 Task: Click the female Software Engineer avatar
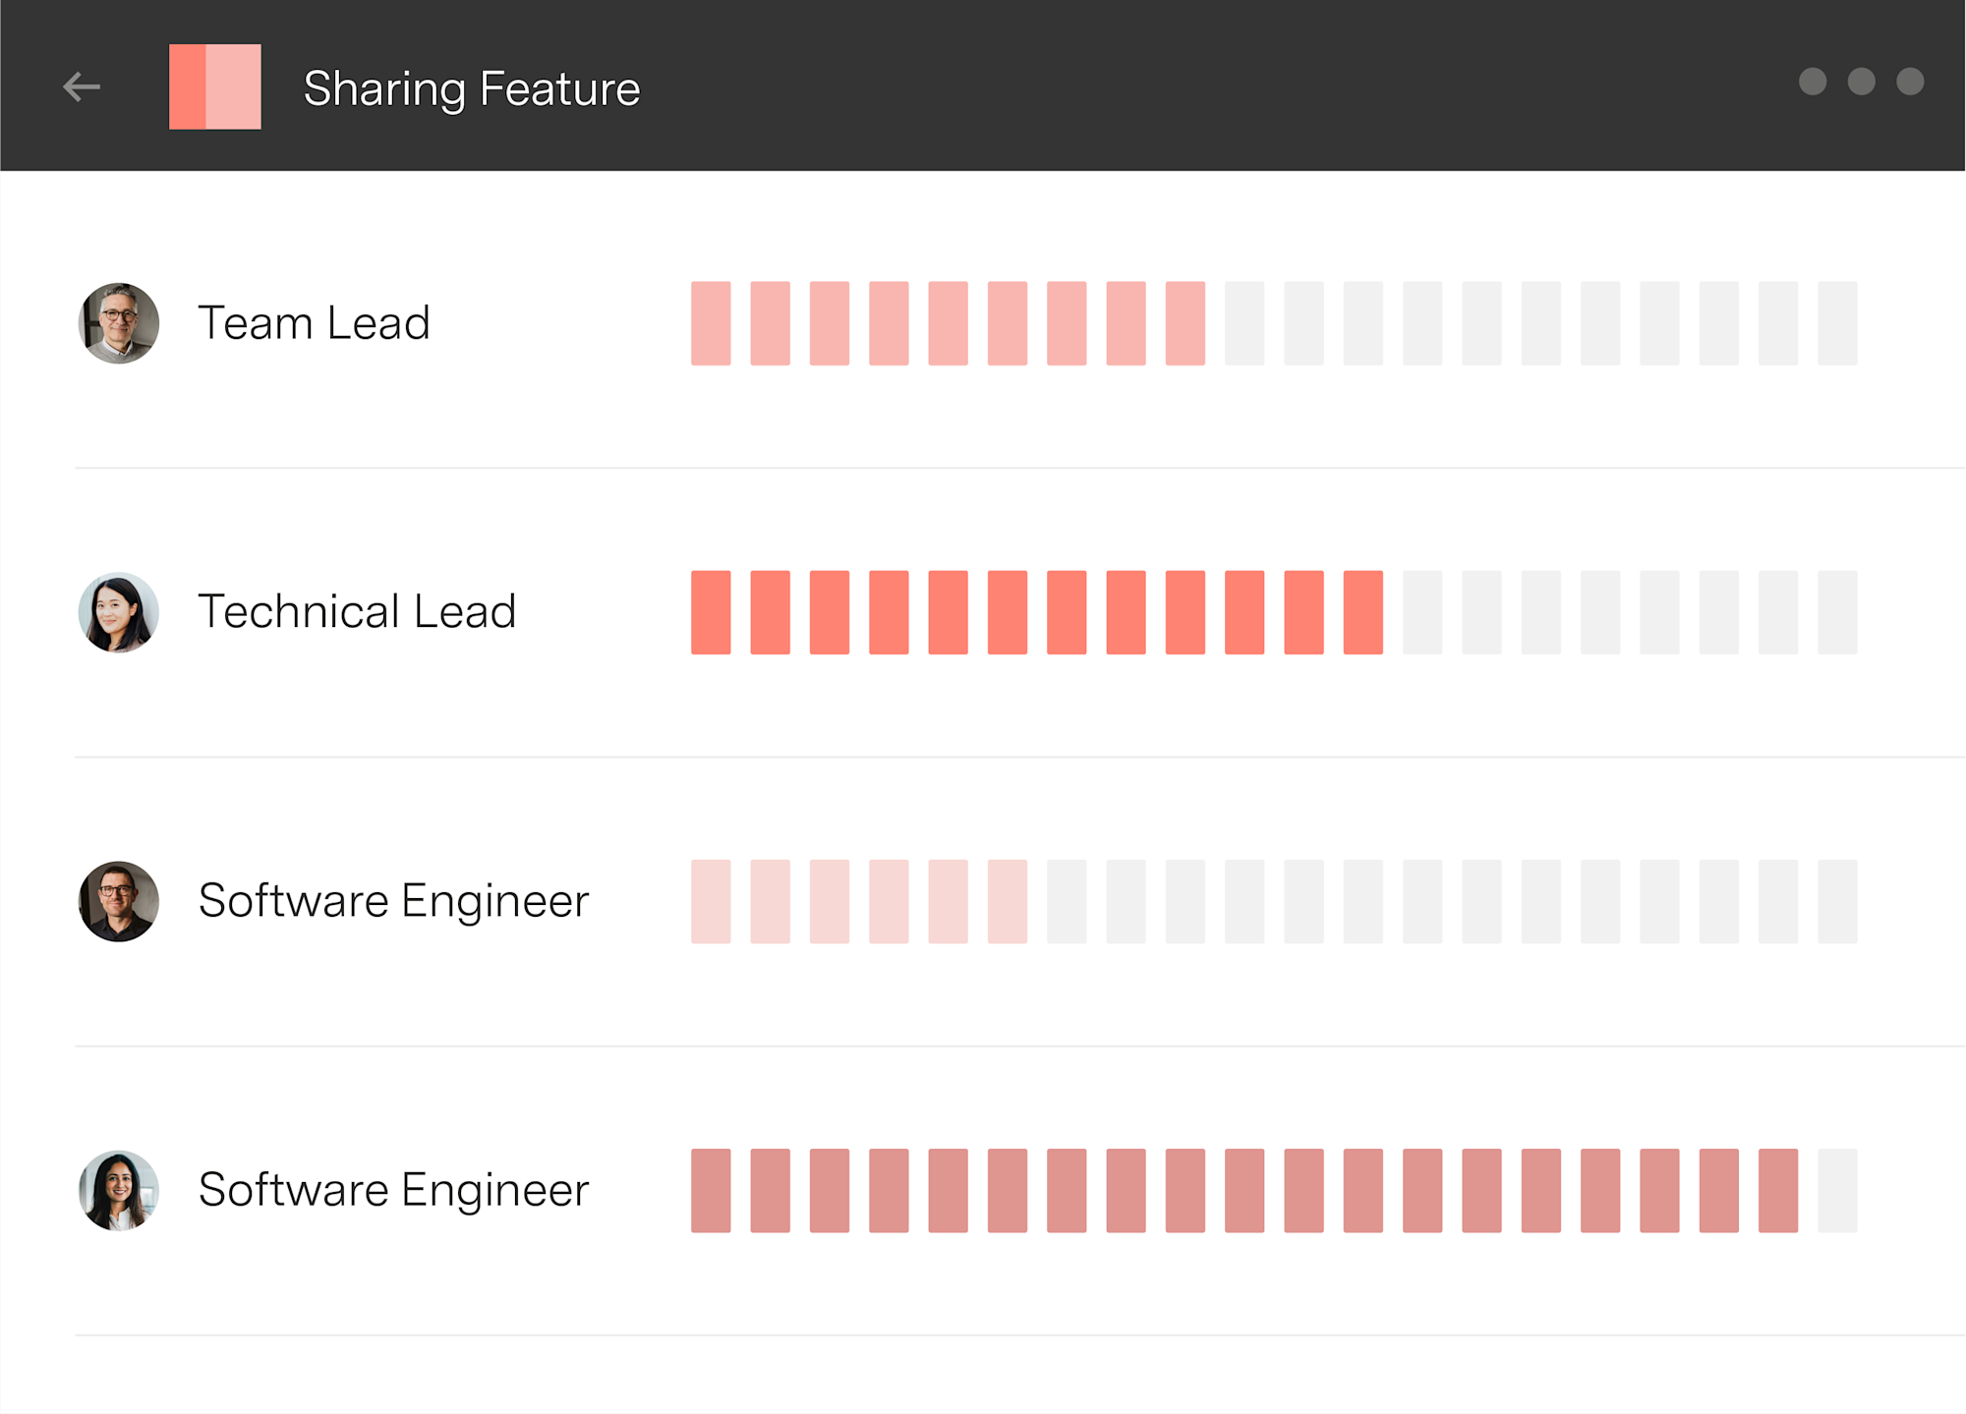tap(119, 1190)
